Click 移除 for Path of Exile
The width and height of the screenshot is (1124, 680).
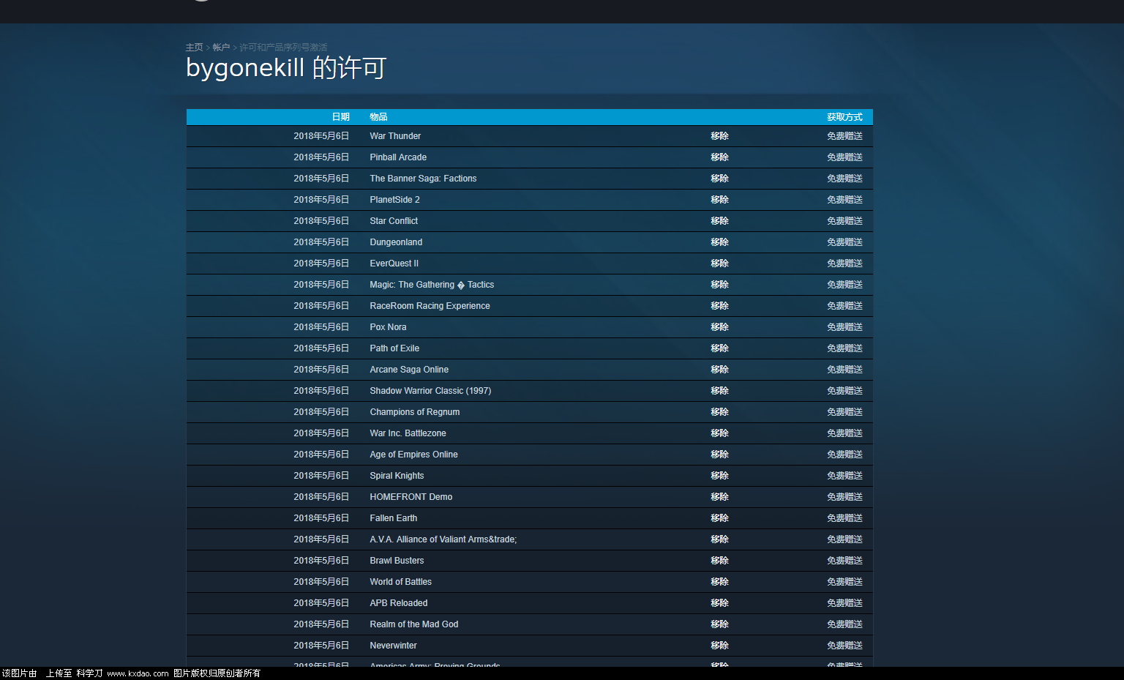coord(719,348)
